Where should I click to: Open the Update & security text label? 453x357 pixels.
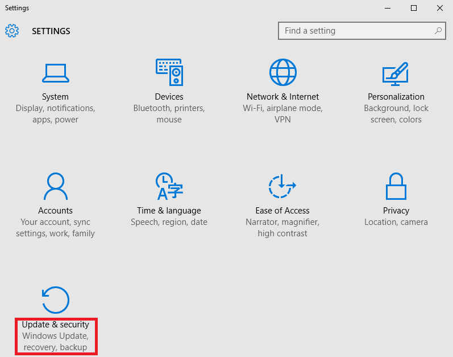click(55, 325)
